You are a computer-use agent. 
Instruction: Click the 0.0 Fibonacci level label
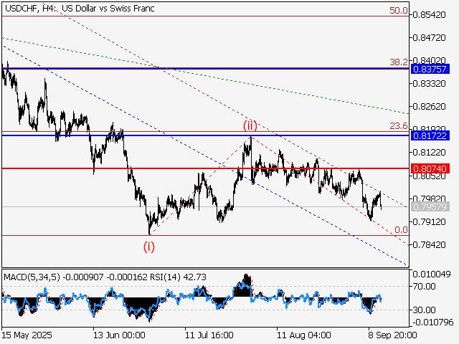[x=402, y=229]
